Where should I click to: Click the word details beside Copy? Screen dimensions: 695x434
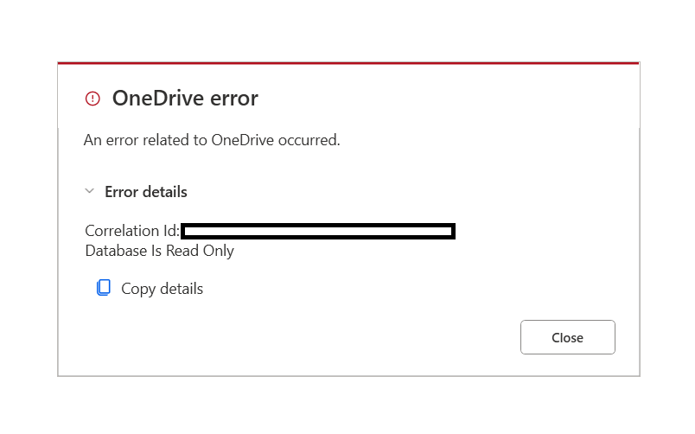[x=182, y=289]
